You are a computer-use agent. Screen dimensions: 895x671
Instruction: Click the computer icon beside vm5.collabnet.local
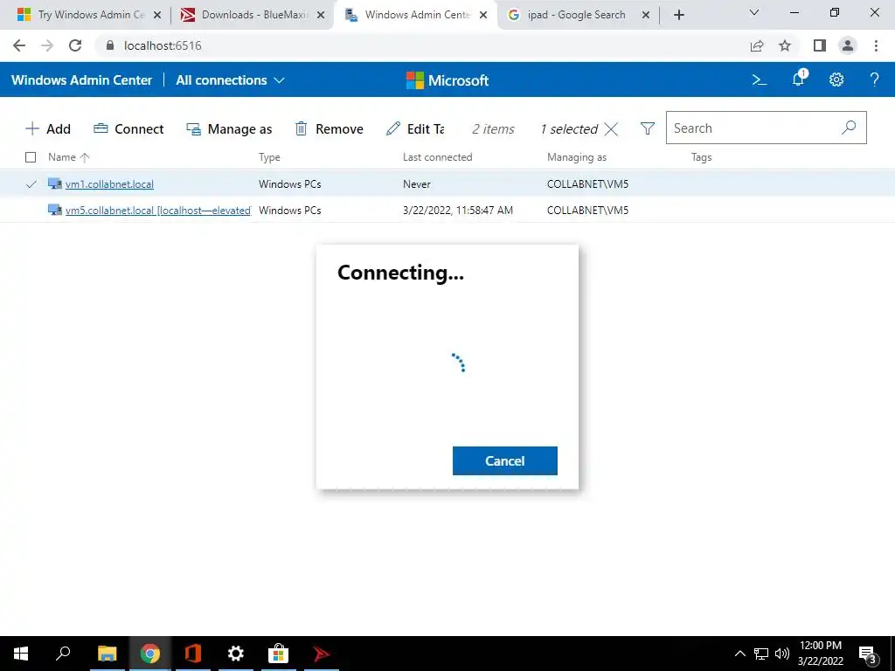coord(55,210)
